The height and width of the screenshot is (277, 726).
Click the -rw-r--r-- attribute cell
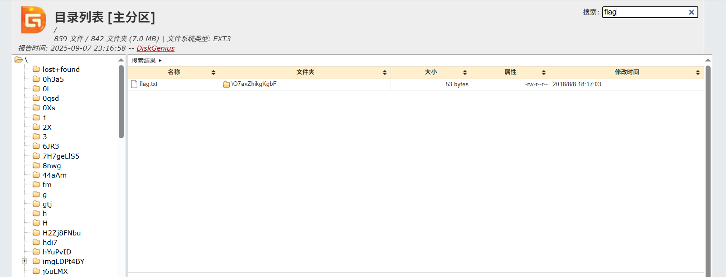coord(536,84)
